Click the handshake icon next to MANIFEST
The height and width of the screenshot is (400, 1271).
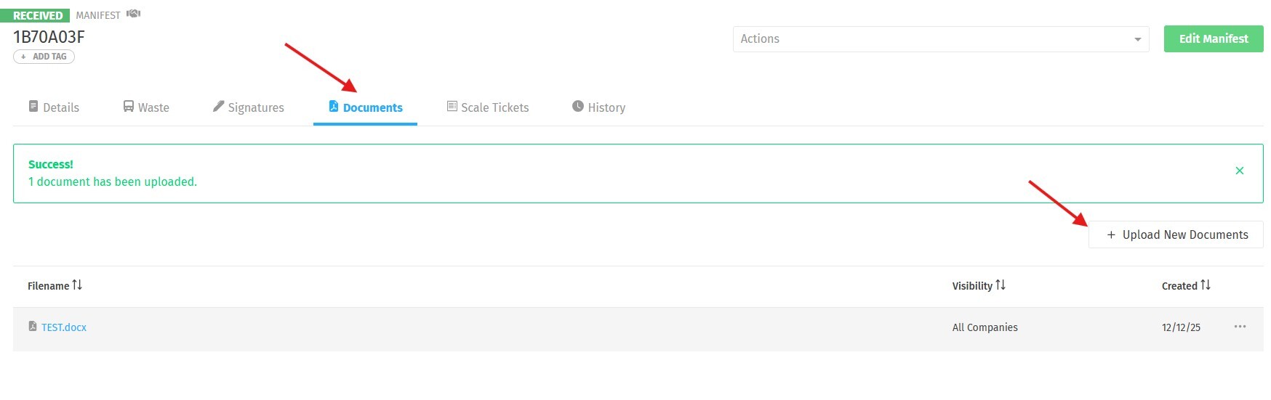pyautogui.click(x=133, y=14)
